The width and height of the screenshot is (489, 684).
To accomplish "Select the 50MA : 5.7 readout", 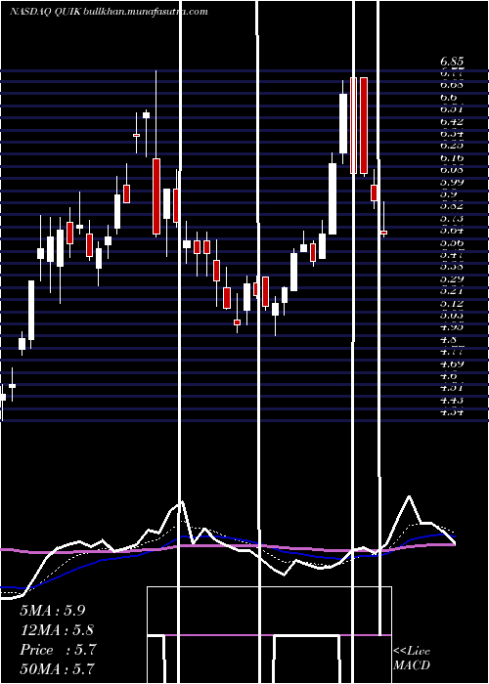I will pyautogui.click(x=57, y=668).
